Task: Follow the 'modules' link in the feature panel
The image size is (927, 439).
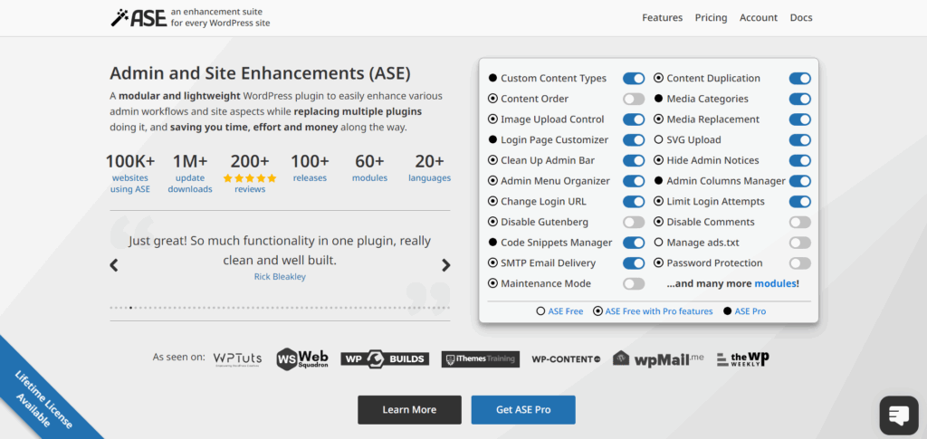Action: pyautogui.click(x=775, y=283)
